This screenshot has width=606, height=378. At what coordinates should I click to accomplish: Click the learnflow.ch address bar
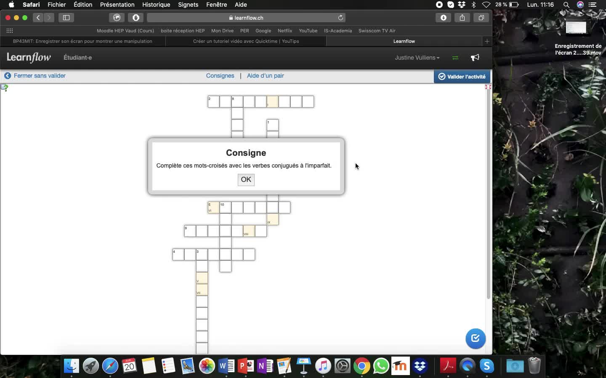coord(246,18)
